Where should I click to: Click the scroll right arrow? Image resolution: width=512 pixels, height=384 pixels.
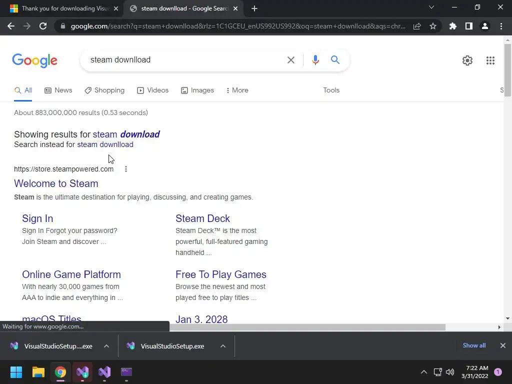[499, 327]
